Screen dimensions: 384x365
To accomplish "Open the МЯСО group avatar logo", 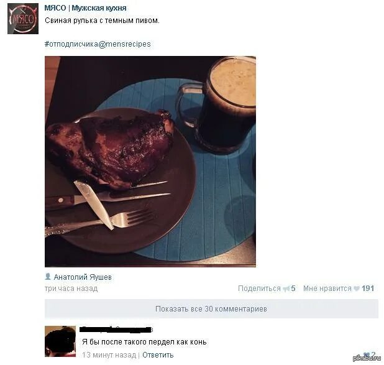I will coord(23,19).
